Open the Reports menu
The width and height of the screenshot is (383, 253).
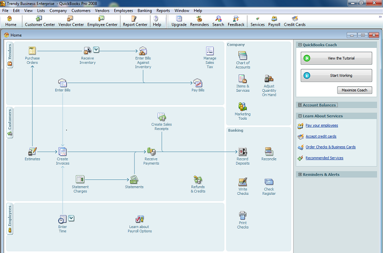(163, 11)
